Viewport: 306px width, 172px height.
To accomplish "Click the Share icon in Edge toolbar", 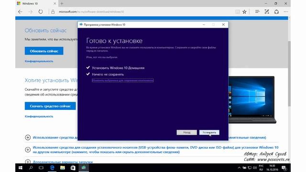I will pyautogui.click(x=276, y=11).
